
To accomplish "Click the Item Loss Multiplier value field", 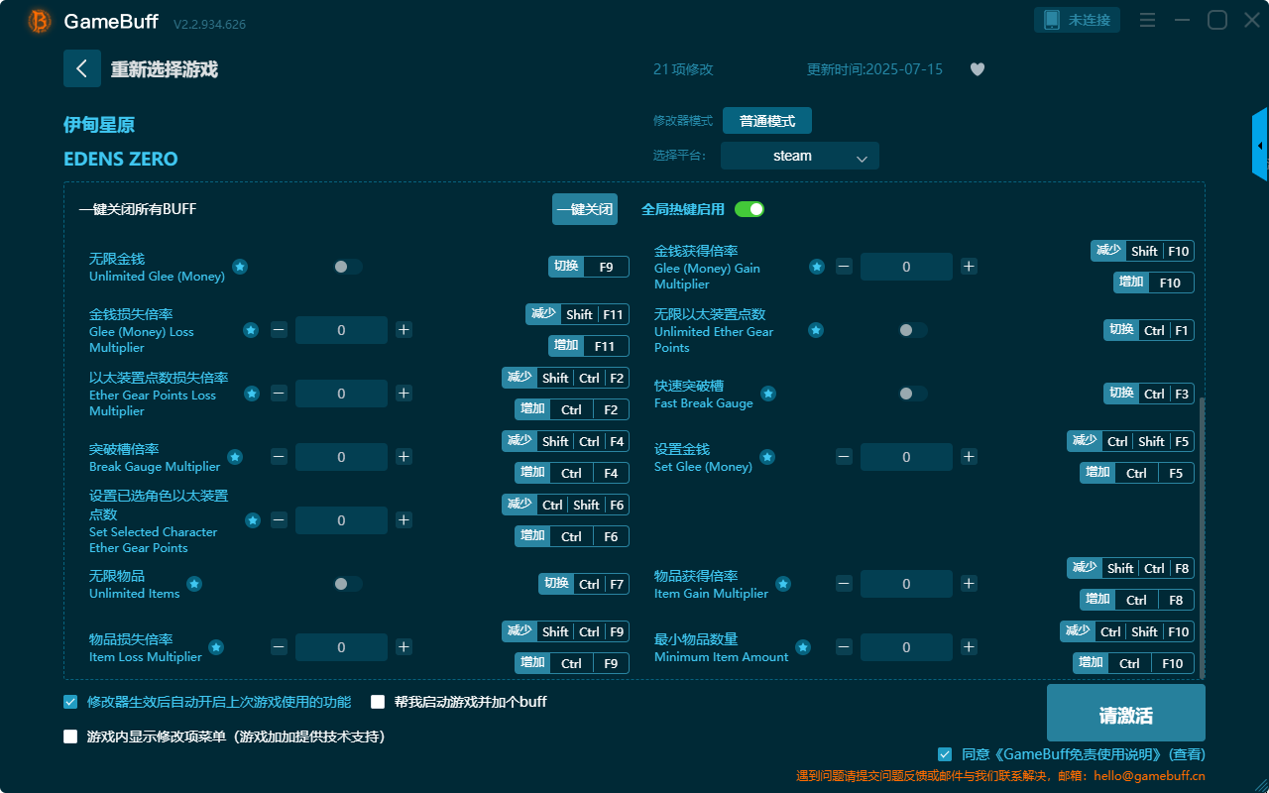I will pos(341,647).
